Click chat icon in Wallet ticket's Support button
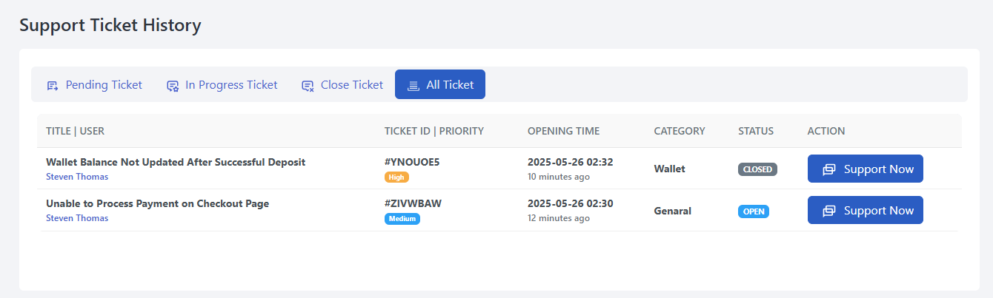This screenshot has width=993, height=298. coord(829,169)
